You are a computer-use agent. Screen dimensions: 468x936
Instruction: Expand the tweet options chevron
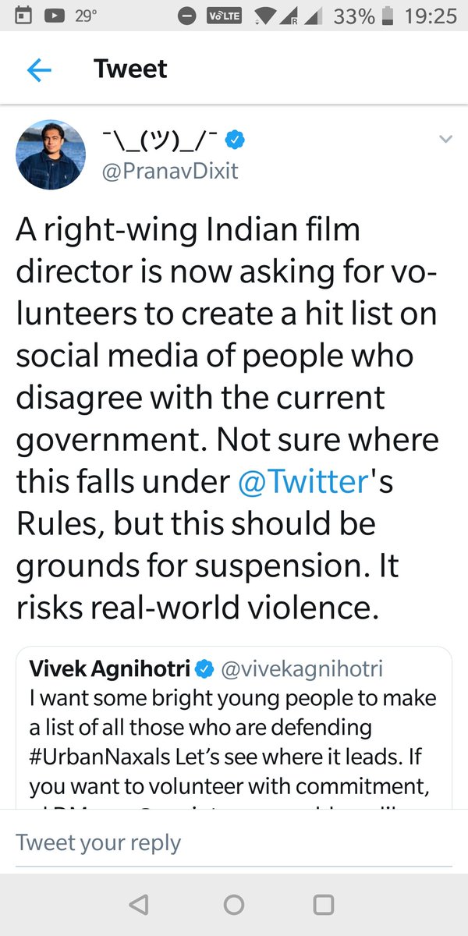(445, 140)
